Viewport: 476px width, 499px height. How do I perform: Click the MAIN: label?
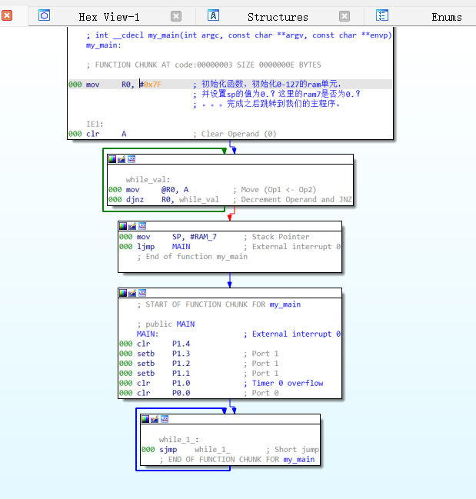(148, 334)
